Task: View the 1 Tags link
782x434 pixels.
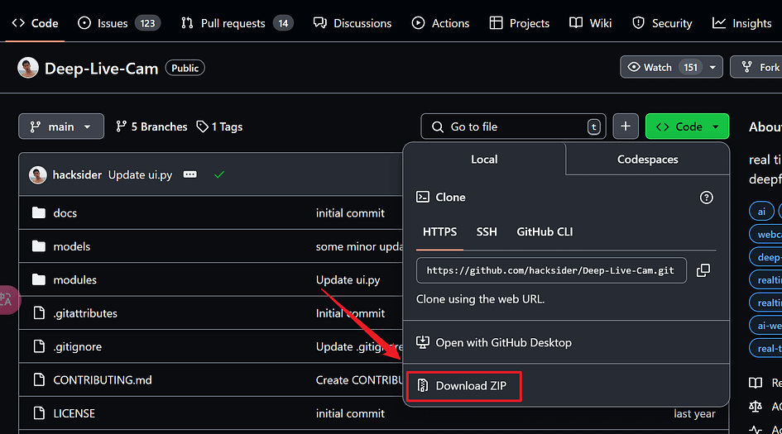Action: 219,126
